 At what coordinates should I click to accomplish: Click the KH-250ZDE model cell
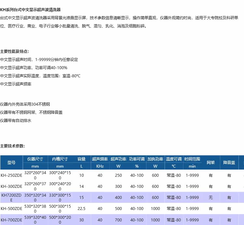click(11, 175)
